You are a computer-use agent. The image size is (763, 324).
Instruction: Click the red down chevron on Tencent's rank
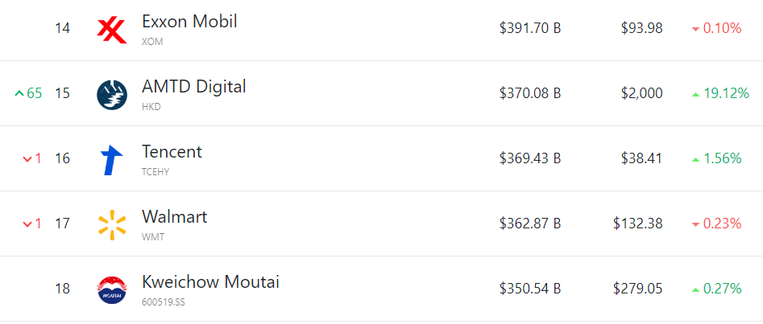click(x=27, y=159)
